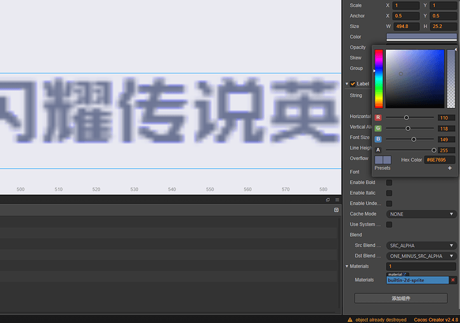
Task: Remove the builtin-2d-sprite material with red X
Action: click(x=453, y=280)
